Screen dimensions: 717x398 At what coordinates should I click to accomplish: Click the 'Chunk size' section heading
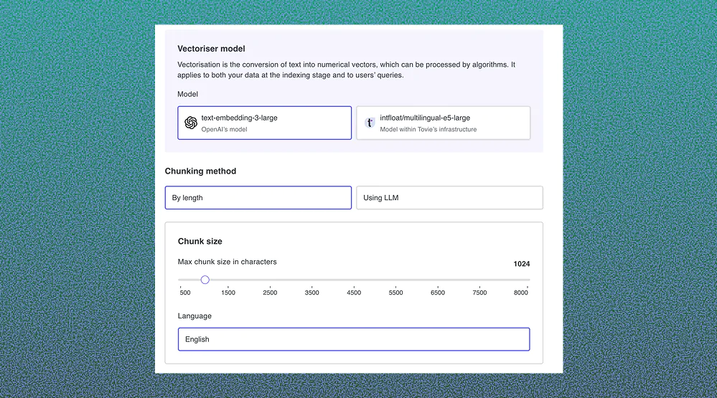pyautogui.click(x=200, y=242)
